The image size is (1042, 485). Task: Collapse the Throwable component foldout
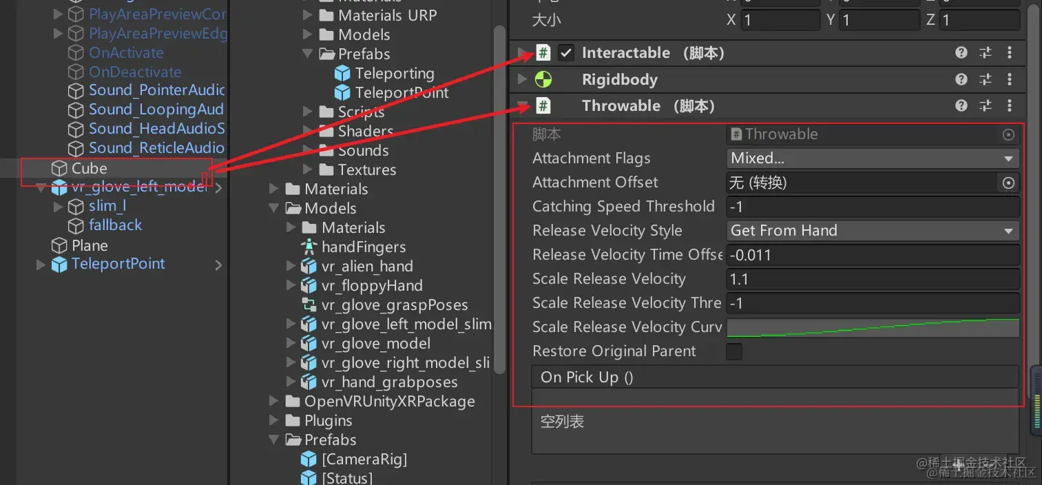(523, 105)
